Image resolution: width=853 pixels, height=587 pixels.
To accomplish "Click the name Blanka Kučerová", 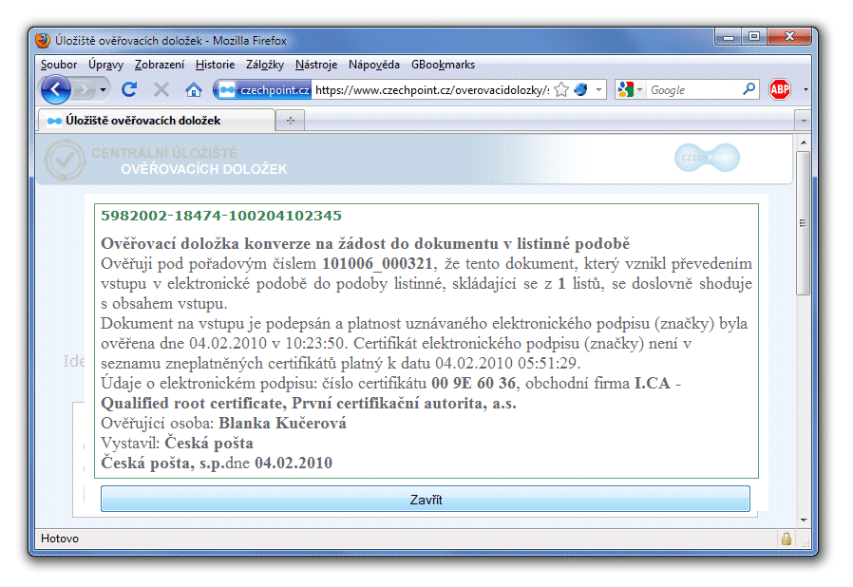I will (x=282, y=423).
